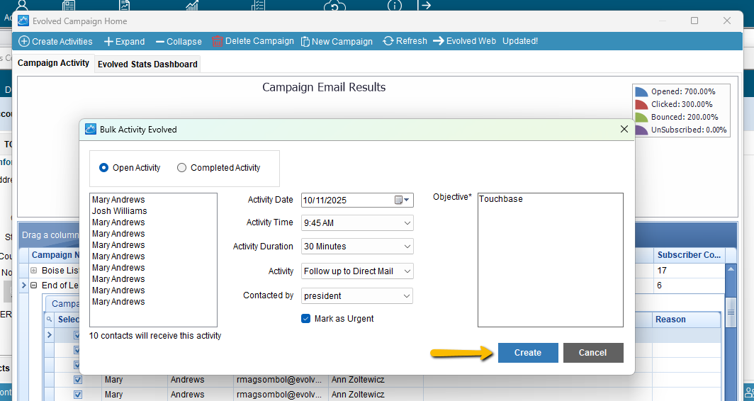Click into the Objective text field
This screenshot has height=401, width=754.
point(551,261)
